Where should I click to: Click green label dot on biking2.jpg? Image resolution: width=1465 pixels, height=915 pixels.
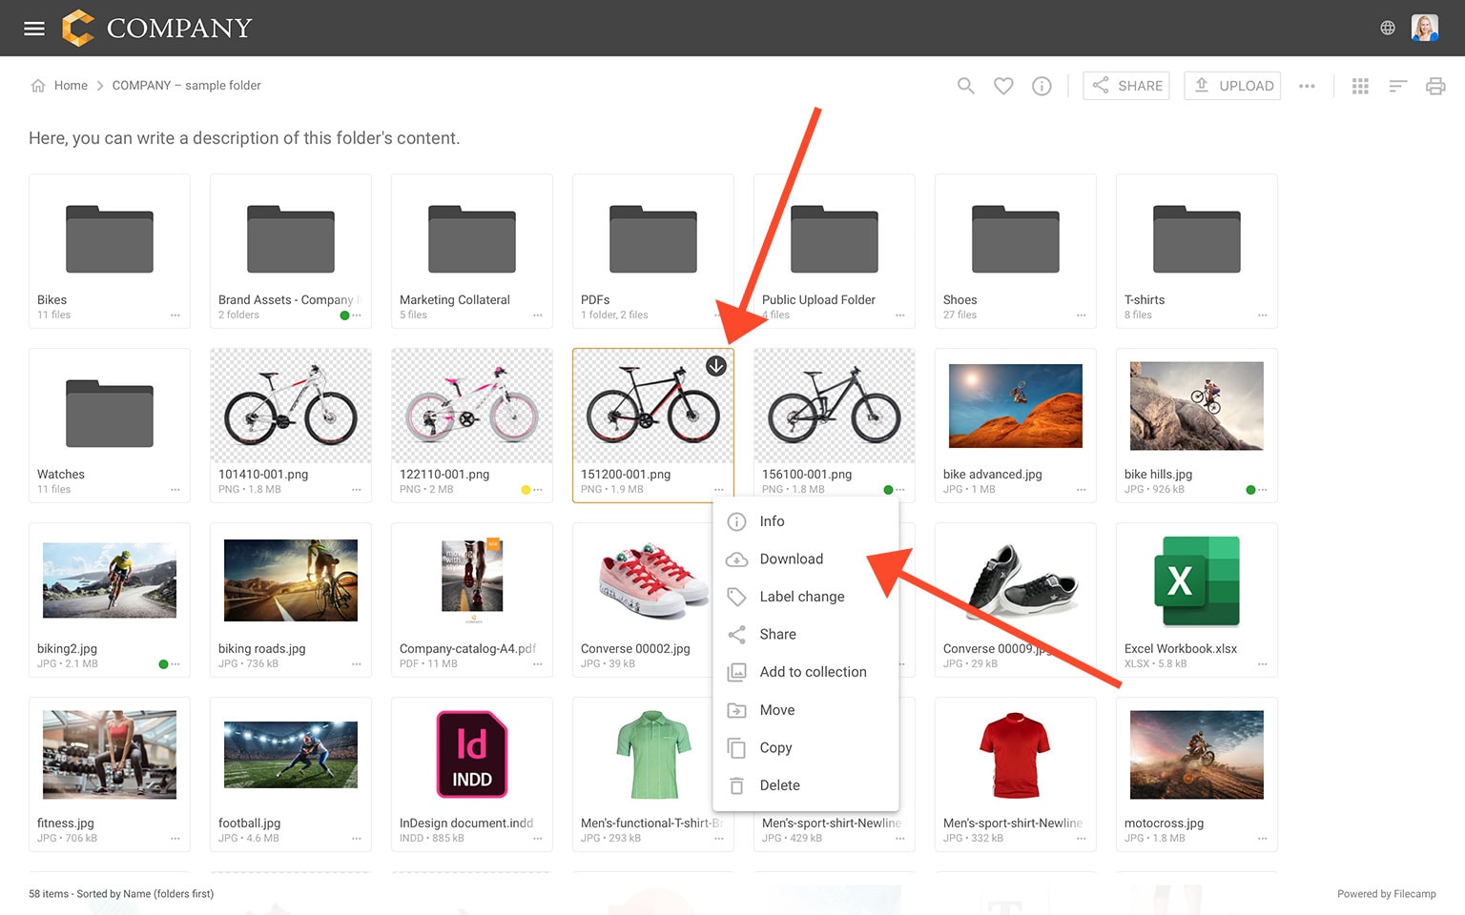click(x=163, y=664)
